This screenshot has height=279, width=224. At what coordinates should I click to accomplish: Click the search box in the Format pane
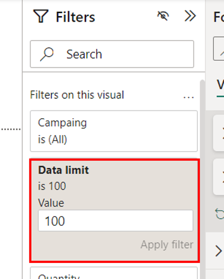coord(219,48)
